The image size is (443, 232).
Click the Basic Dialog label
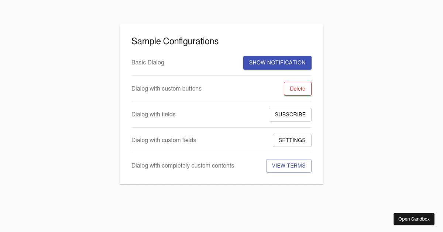(x=148, y=63)
